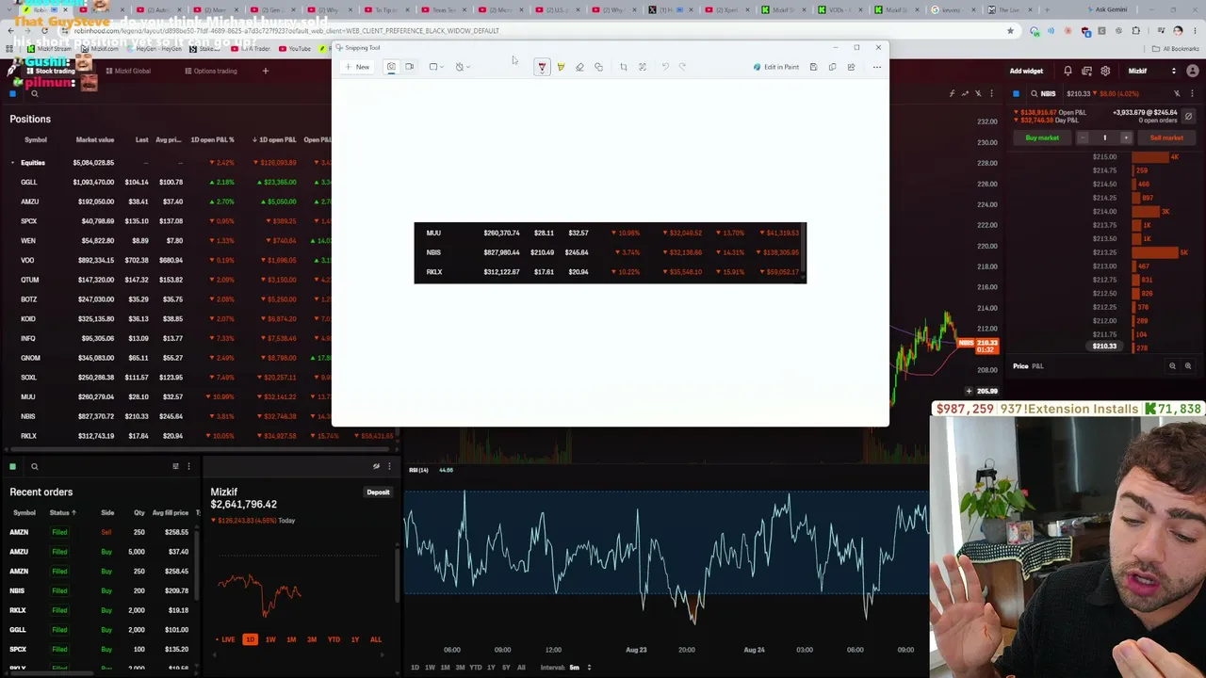Set the stock chart range to 5Y
The image size is (1206, 678).
click(x=506, y=668)
